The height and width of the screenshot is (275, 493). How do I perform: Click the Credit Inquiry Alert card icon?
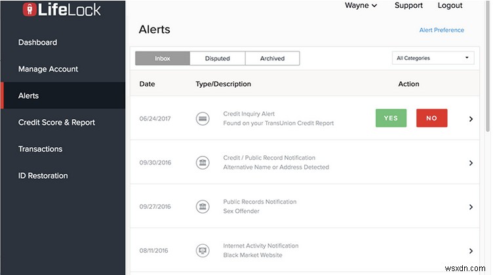(203, 119)
